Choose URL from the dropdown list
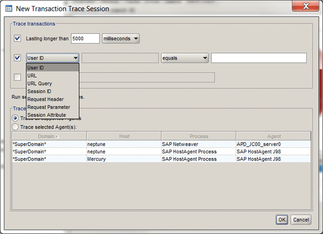 (x=32, y=76)
